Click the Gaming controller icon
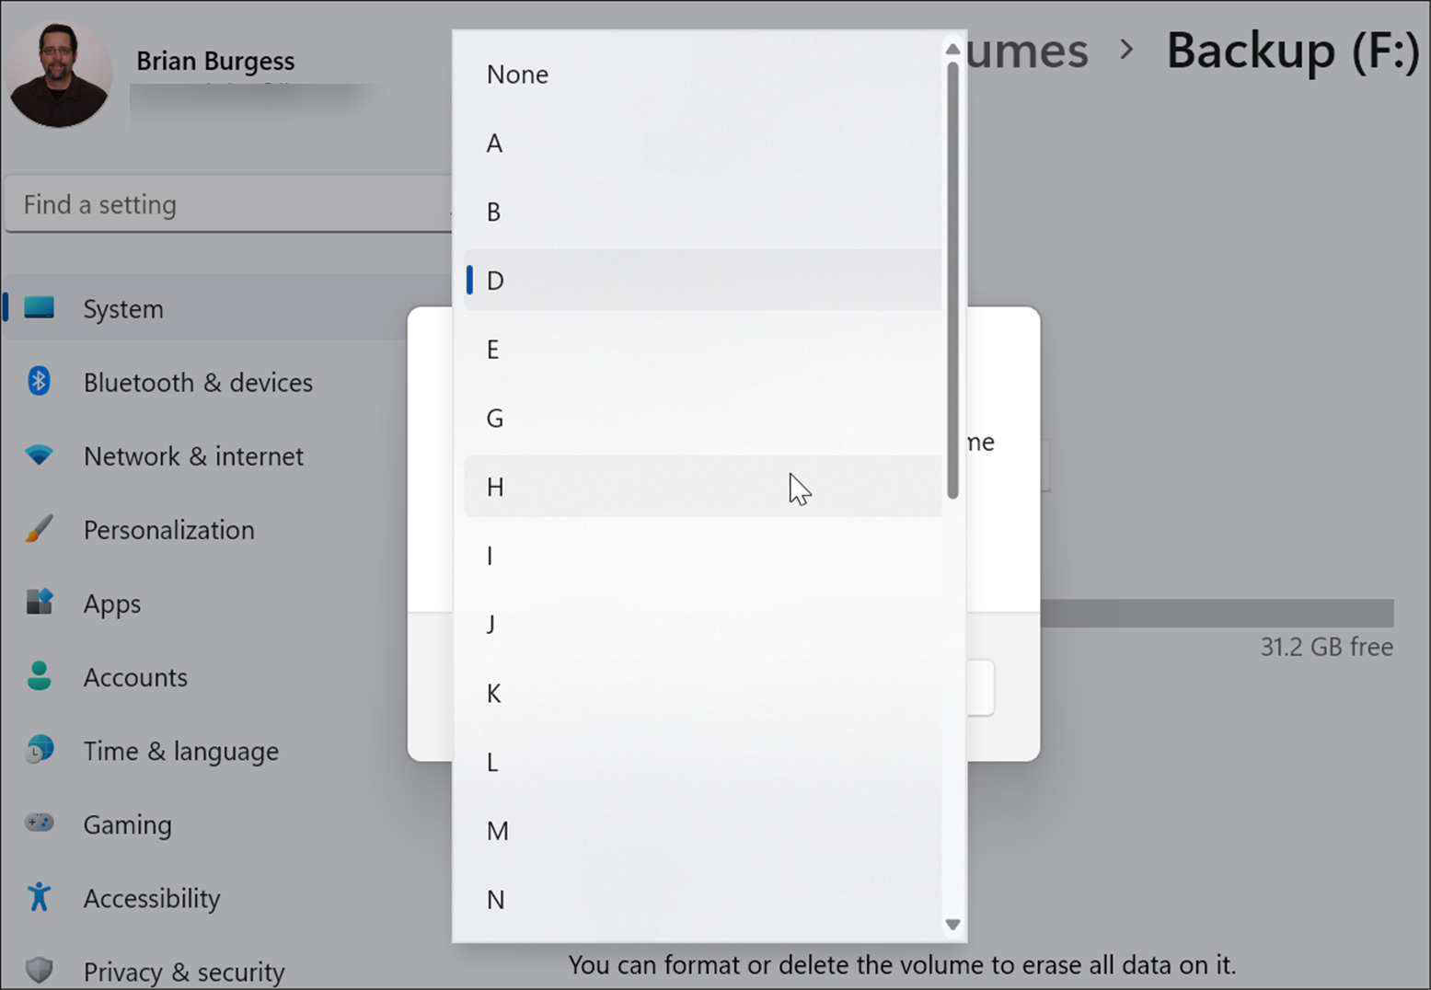This screenshot has height=990, width=1431. 39,823
